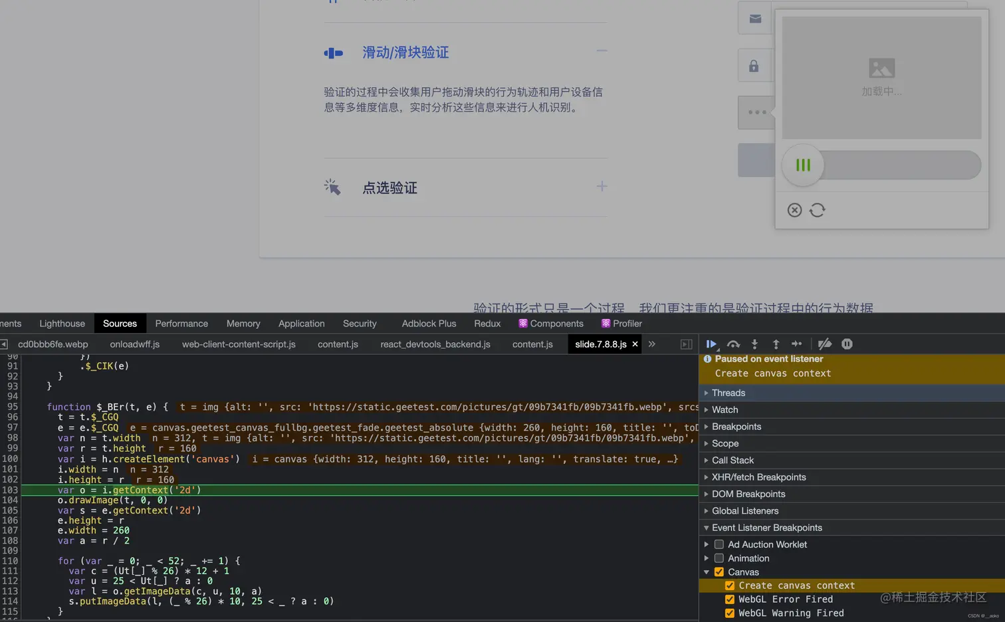Image resolution: width=1005 pixels, height=622 pixels.
Task: Collapse the Canvas category arrow
Action: [707, 572]
